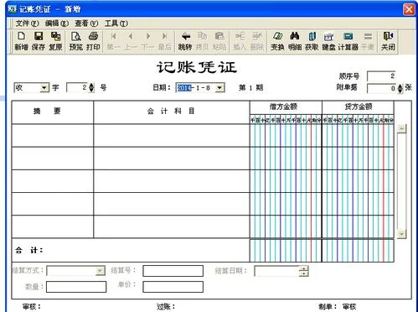Click the first row 贷方金额 cell
This screenshot has width=418, height=312.
pyautogui.click(x=358, y=136)
